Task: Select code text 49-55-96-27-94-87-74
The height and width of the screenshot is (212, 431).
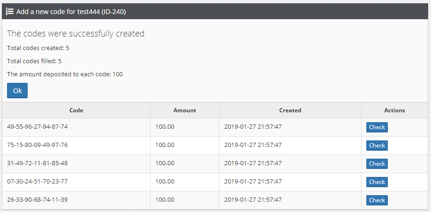Action: click(38, 127)
